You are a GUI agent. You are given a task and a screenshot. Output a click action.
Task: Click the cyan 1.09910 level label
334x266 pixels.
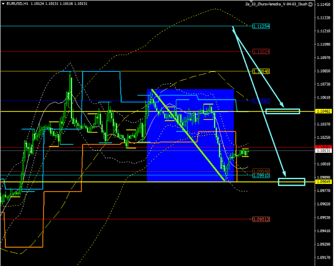pyautogui.click(x=261, y=175)
